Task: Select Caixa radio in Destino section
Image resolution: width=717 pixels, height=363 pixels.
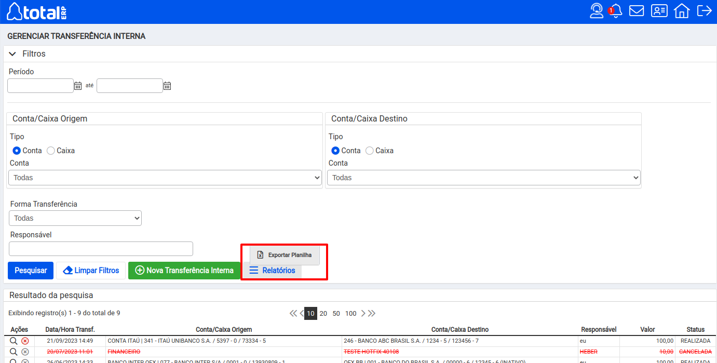Action: (370, 151)
